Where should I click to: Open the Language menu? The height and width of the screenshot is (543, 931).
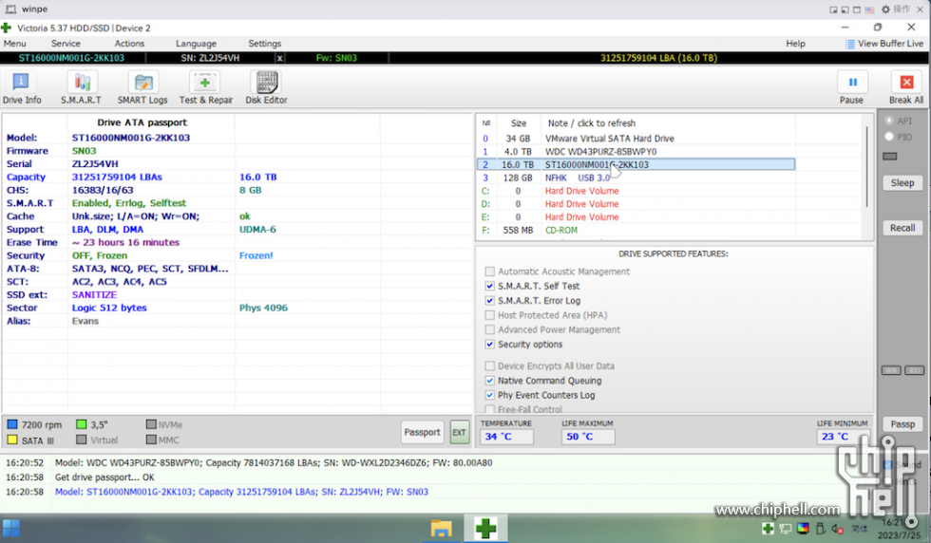[196, 44]
